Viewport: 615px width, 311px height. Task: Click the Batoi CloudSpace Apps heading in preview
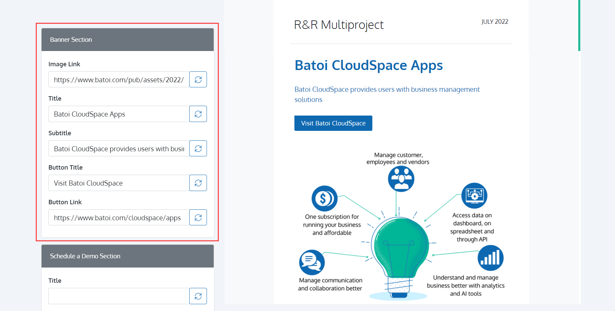coord(369,65)
